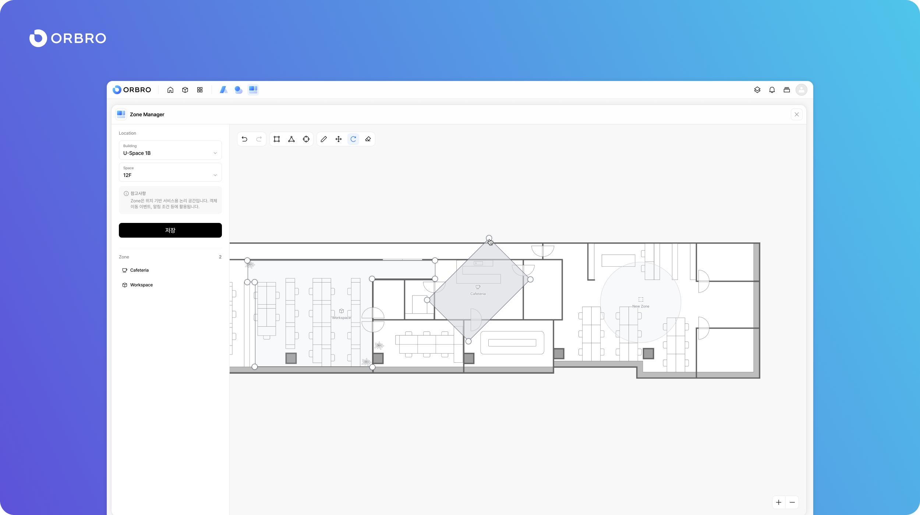Open the notifications bell
Viewport: 920px width, 515px height.
772,90
